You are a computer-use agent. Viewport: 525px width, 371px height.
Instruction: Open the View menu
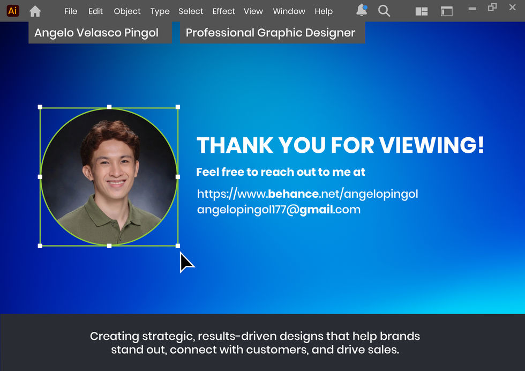click(x=253, y=11)
